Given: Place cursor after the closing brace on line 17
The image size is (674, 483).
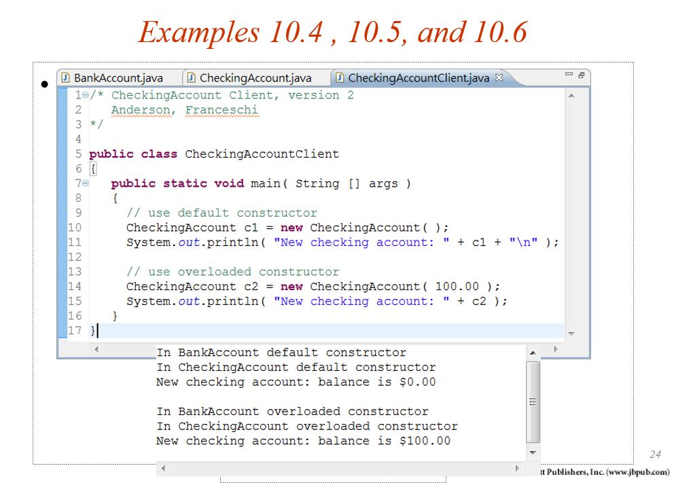Looking at the screenshot, I should [x=96, y=330].
